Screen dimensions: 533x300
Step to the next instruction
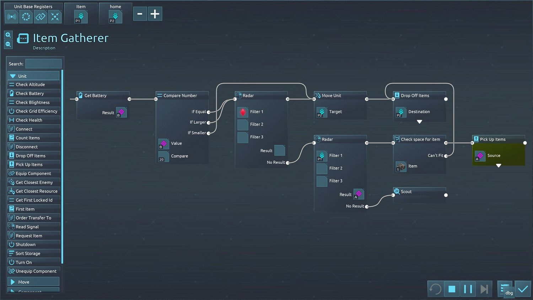tap(484, 289)
